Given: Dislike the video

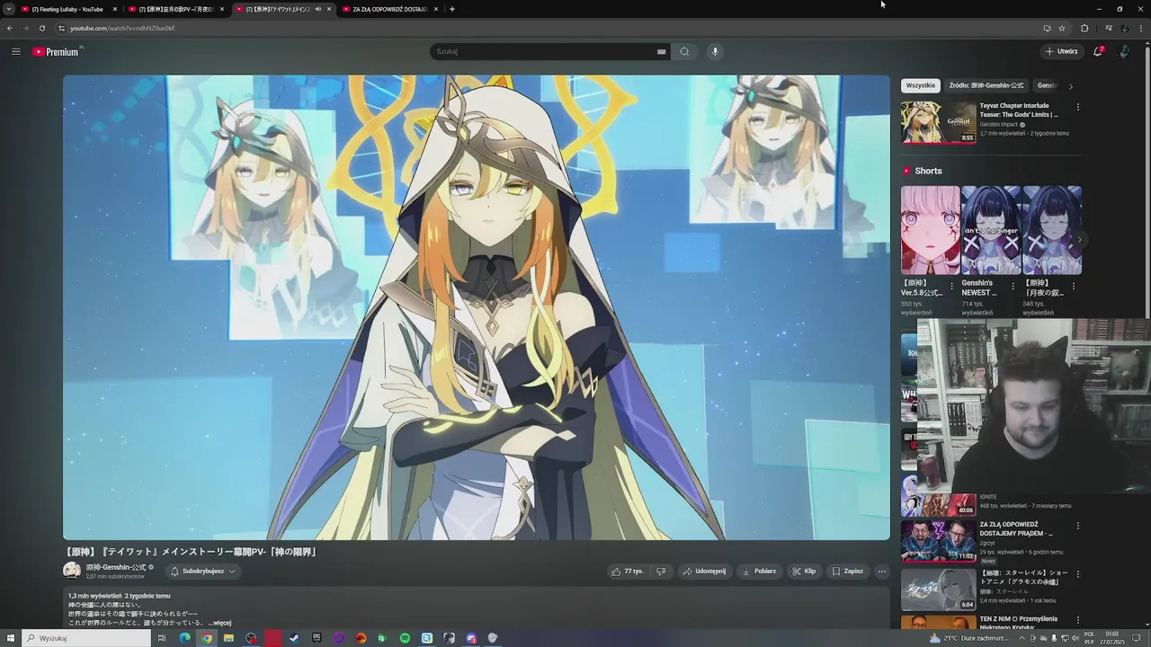Looking at the screenshot, I should 661,571.
